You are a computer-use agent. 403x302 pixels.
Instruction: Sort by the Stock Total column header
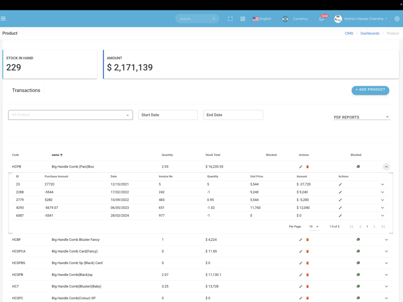tap(213, 155)
